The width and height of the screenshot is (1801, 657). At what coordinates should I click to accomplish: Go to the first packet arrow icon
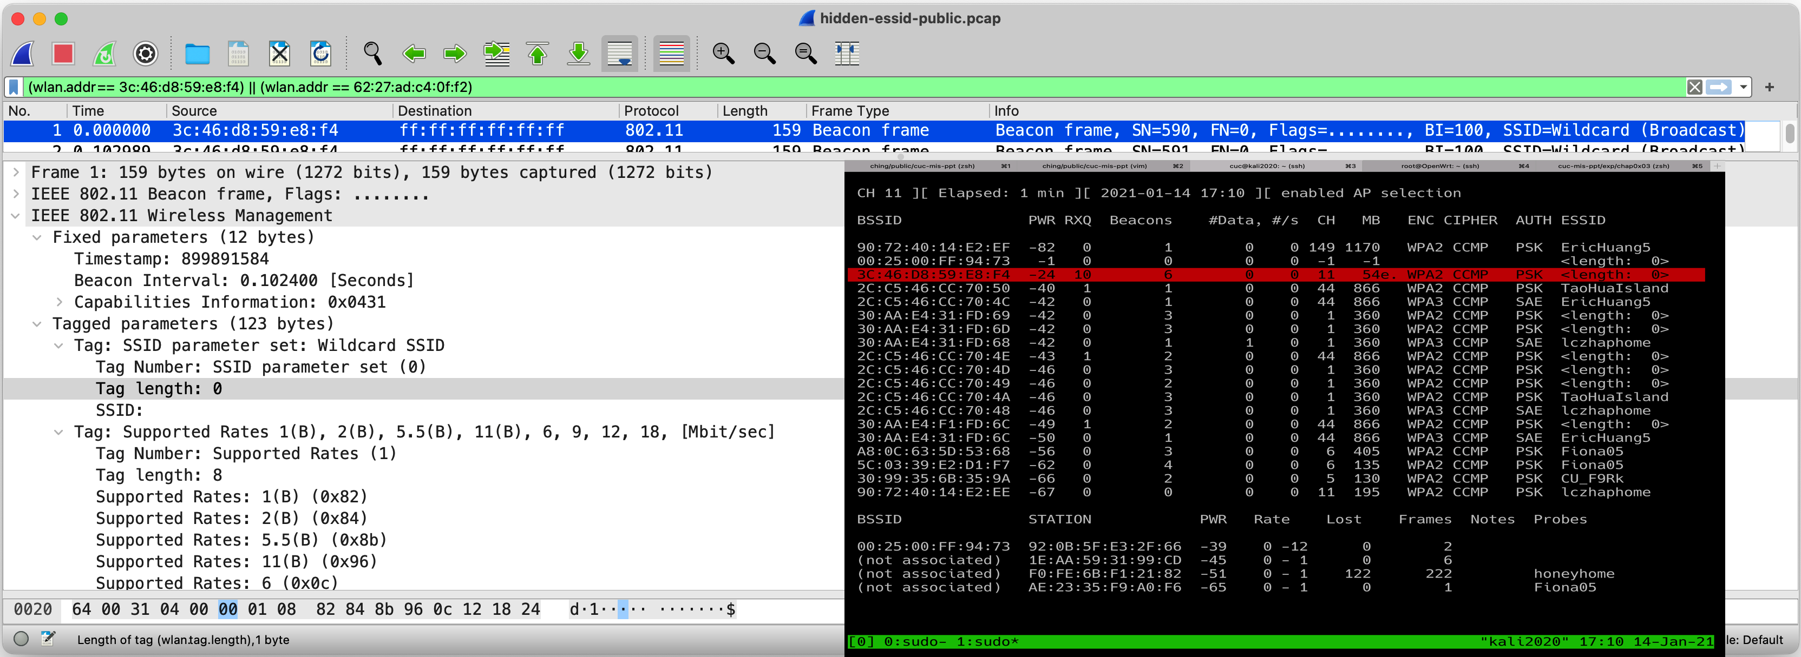[538, 54]
